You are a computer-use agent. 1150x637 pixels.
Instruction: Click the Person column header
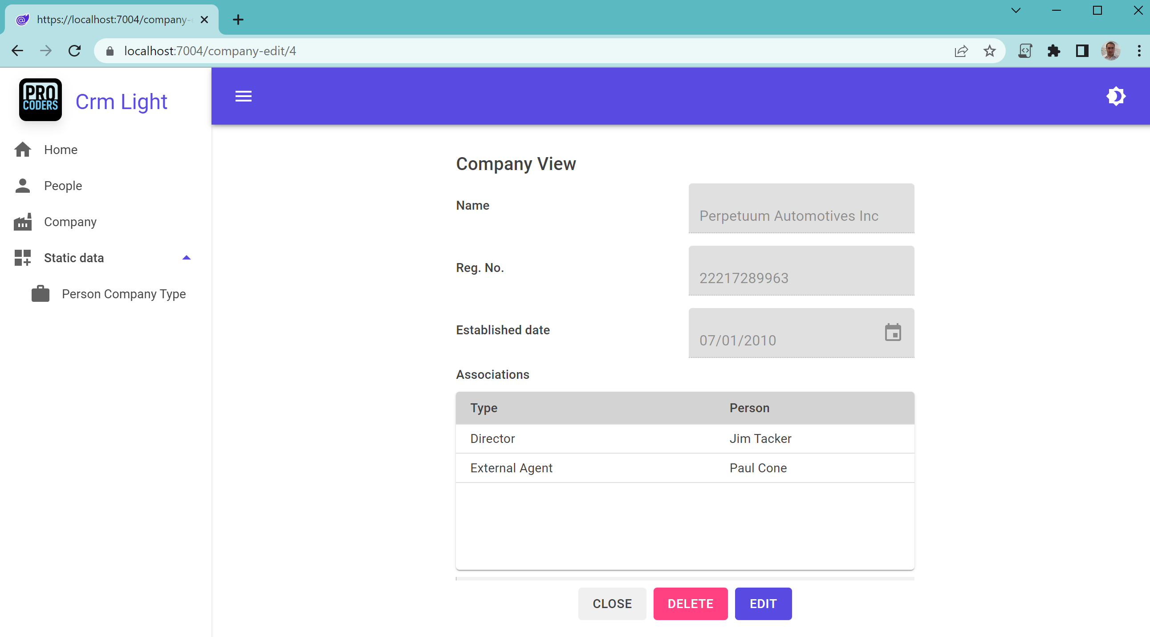pyautogui.click(x=750, y=408)
